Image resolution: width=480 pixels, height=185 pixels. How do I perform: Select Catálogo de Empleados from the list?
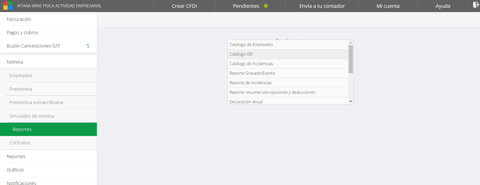click(251, 44)
